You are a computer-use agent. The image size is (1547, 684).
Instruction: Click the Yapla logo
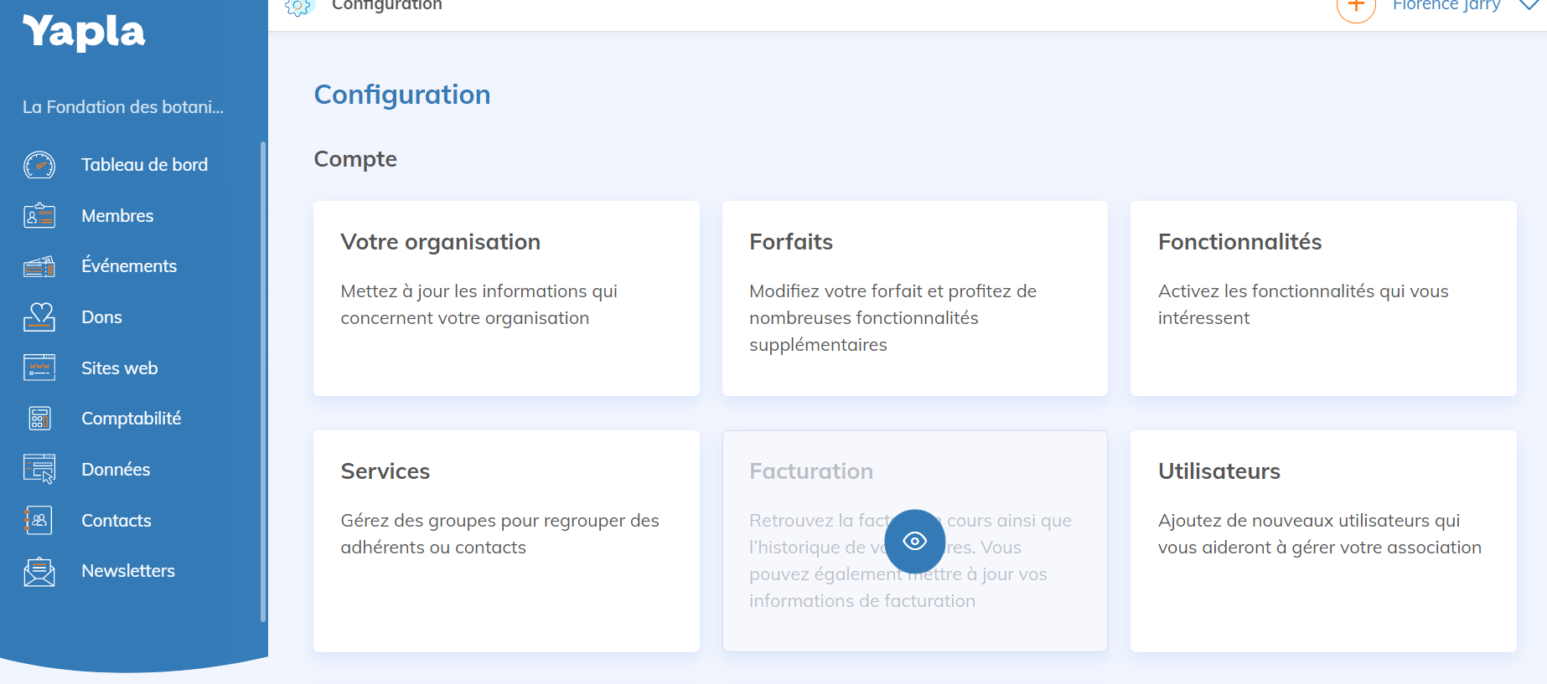coord(84,33)
